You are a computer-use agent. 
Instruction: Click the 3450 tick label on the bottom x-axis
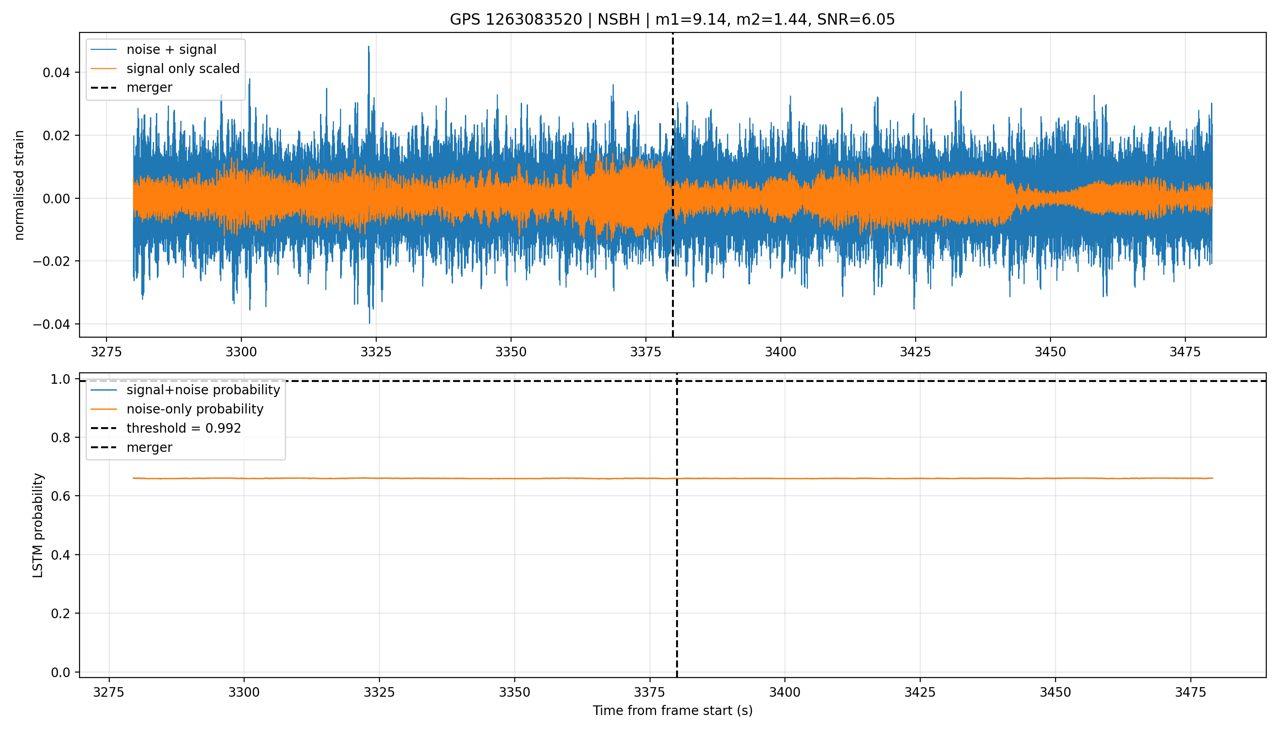click(x=1055, y=692)
